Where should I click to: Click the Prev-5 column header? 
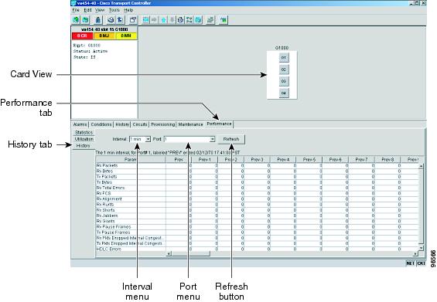coord(309,159)
